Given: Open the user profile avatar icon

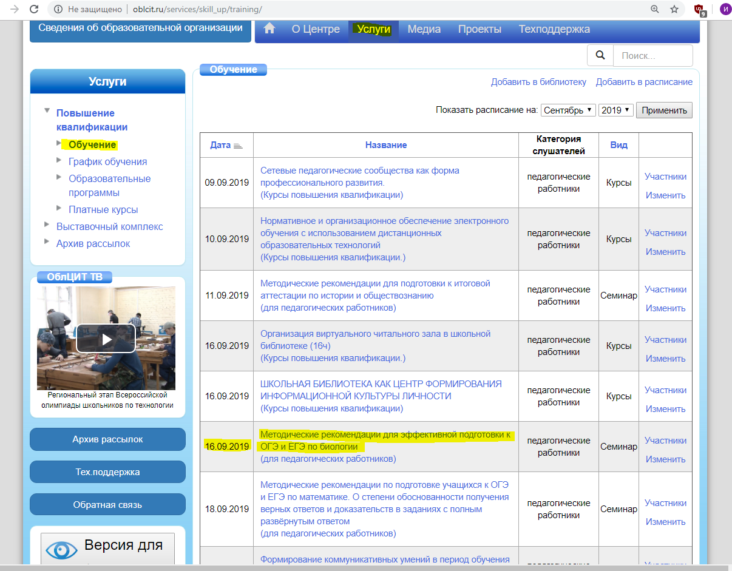Looking at the screenshot, I should (725, 10).
